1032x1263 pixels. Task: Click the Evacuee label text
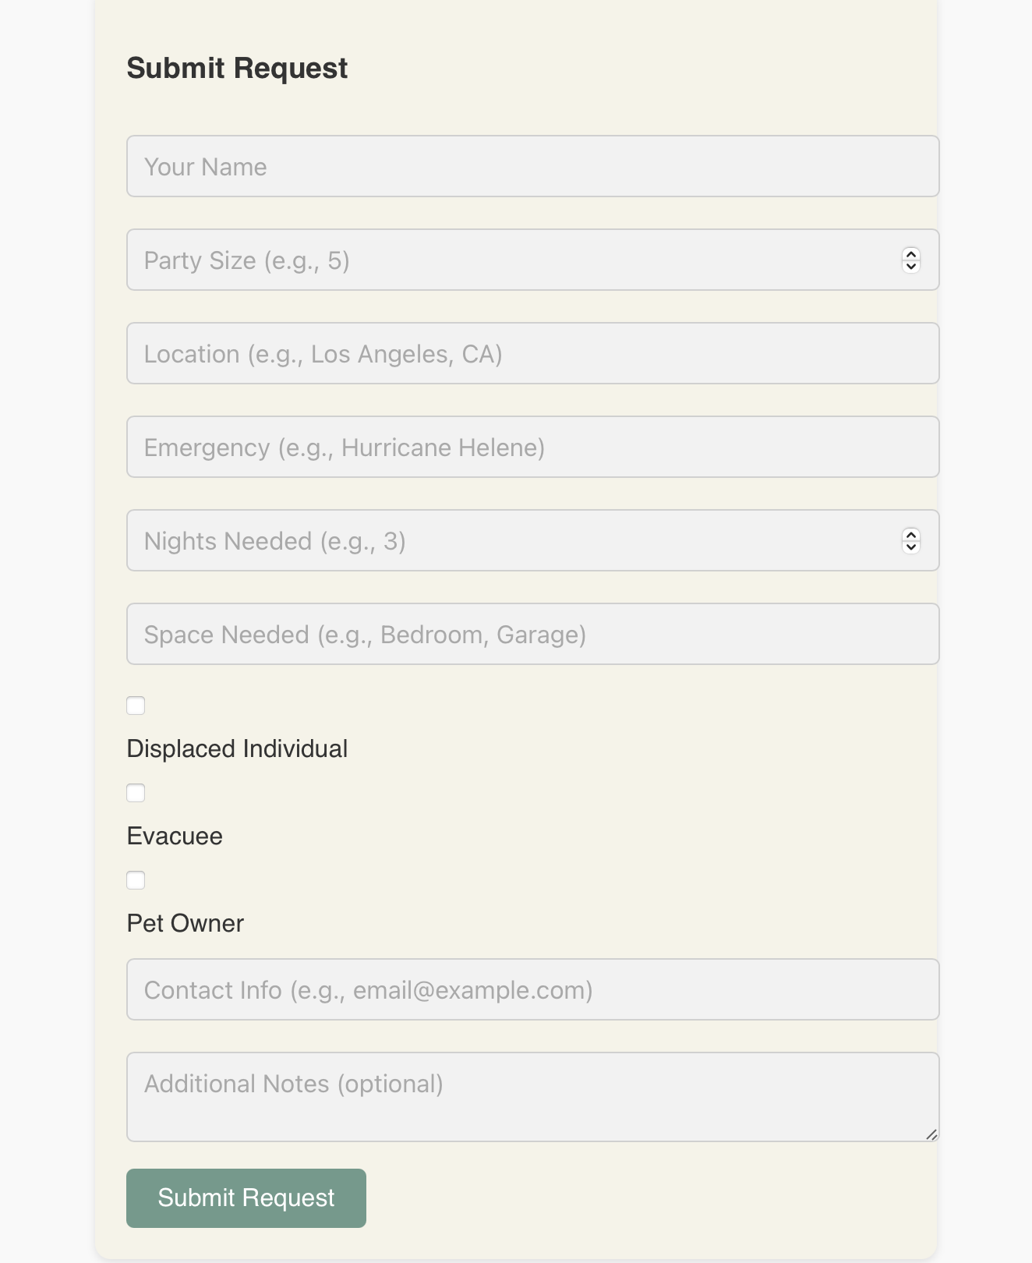point(175,836)
